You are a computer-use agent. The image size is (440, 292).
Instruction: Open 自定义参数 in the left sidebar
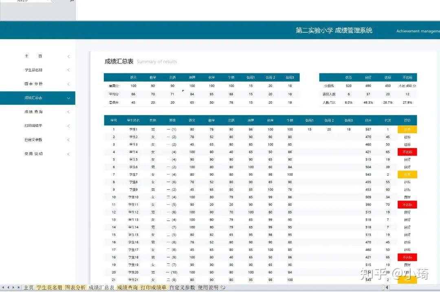click(x=33, y=140)
